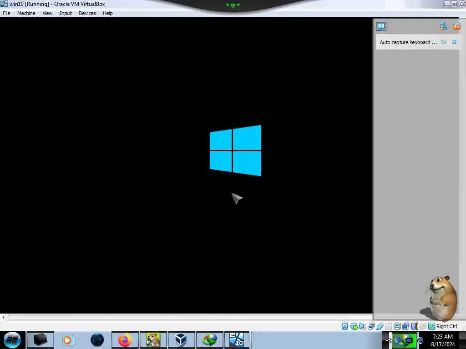Screen dimensions: 466x349
Task: Click the audio status icon
Action: coord(362,326)
